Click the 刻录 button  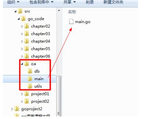point(90,2)
